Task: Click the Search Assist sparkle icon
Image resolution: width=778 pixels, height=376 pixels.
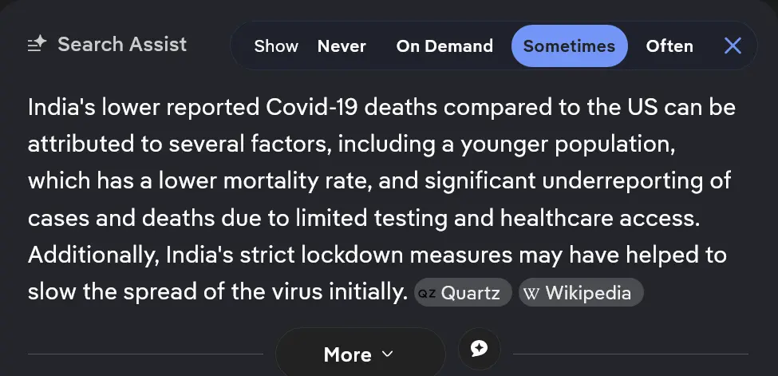Action: [x=38, y=45]
